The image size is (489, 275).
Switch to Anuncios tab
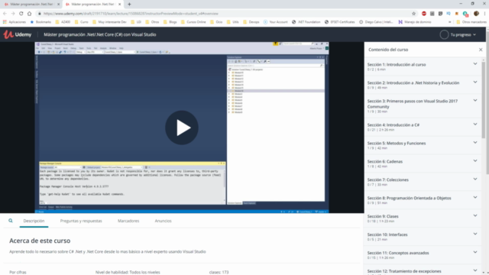click(163, 221)
